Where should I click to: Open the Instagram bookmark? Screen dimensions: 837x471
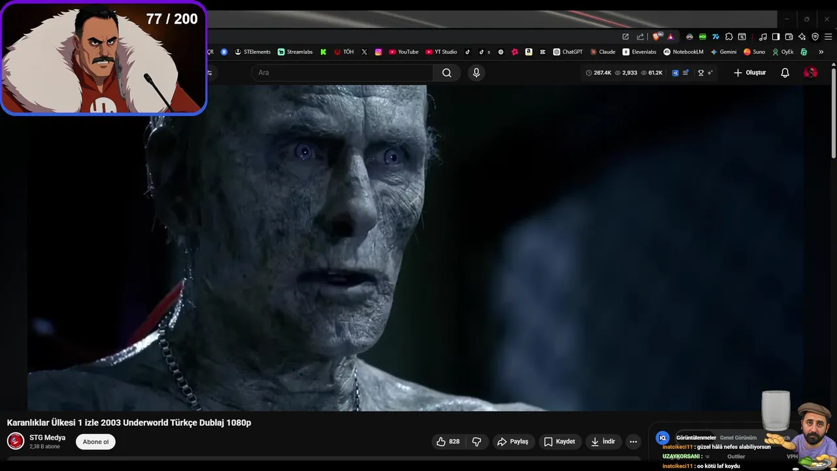click(378, 52)
